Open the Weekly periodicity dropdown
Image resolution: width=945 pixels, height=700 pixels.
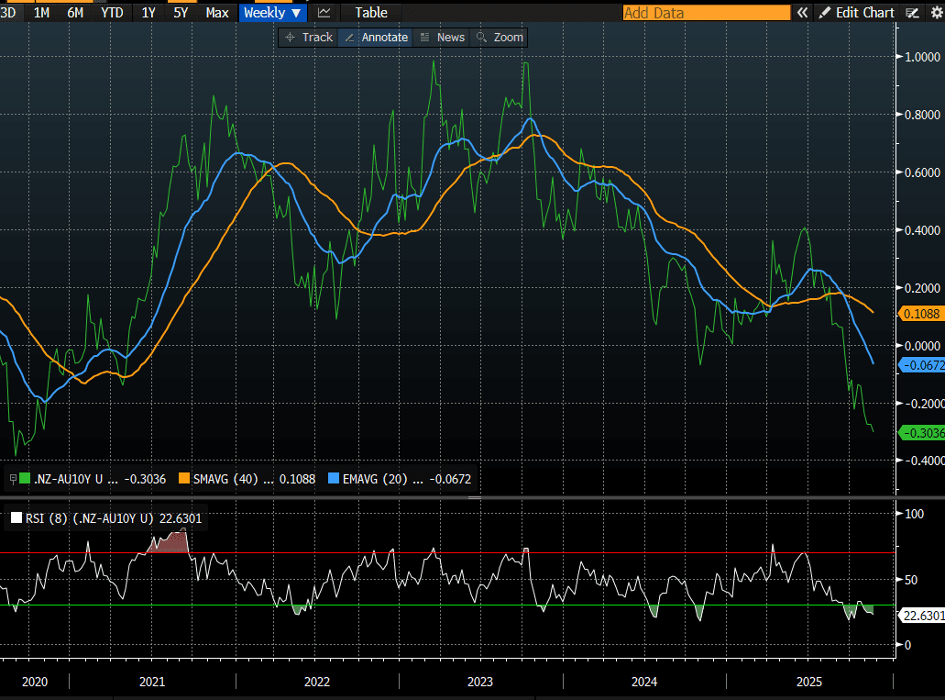tap(272, 13)
